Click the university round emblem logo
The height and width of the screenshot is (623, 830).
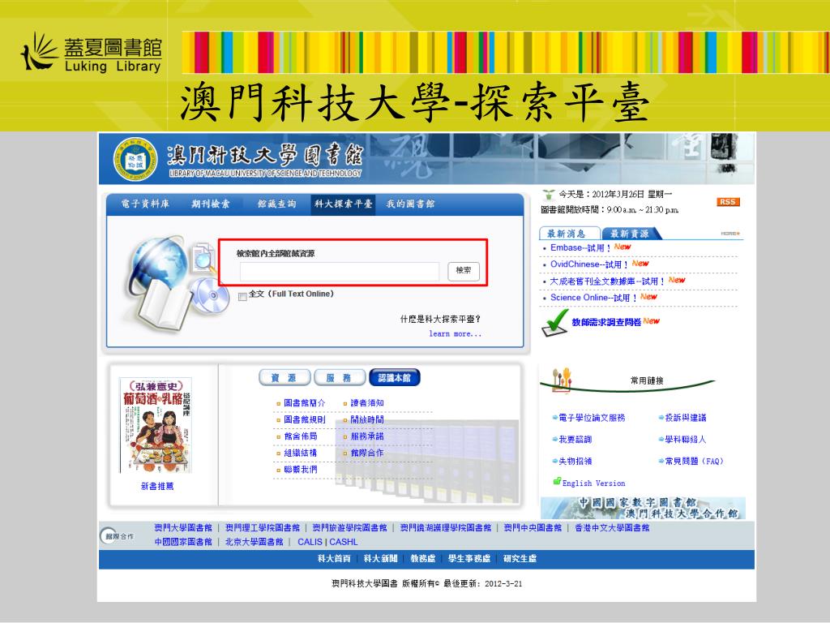(x=135, y=160)
